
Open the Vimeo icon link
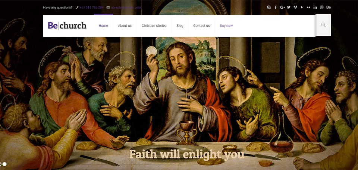click(295, 7)
